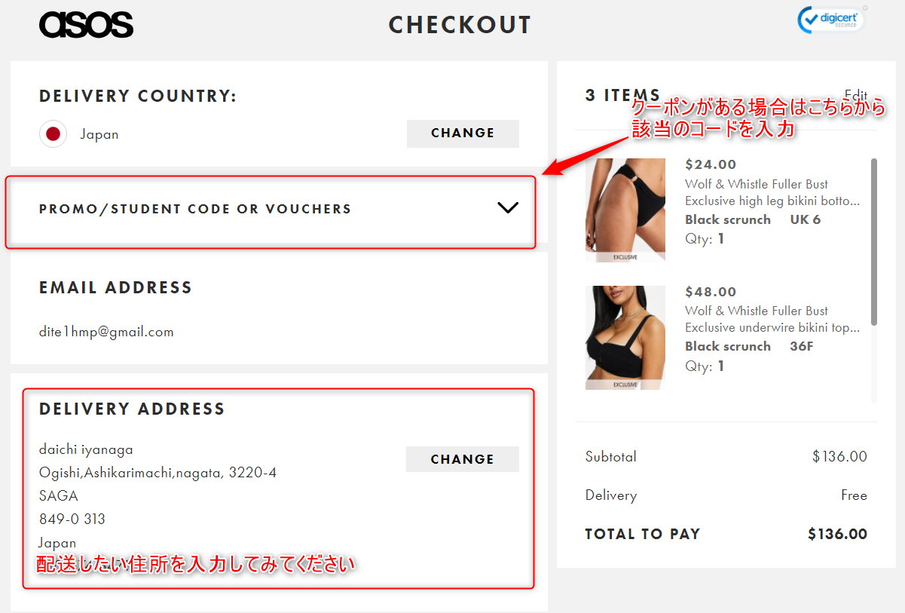The width and height of the screenshot is (905, 613).
Task: Open the bikini bottom product thumbnail
Action: [x=625, y=210]
